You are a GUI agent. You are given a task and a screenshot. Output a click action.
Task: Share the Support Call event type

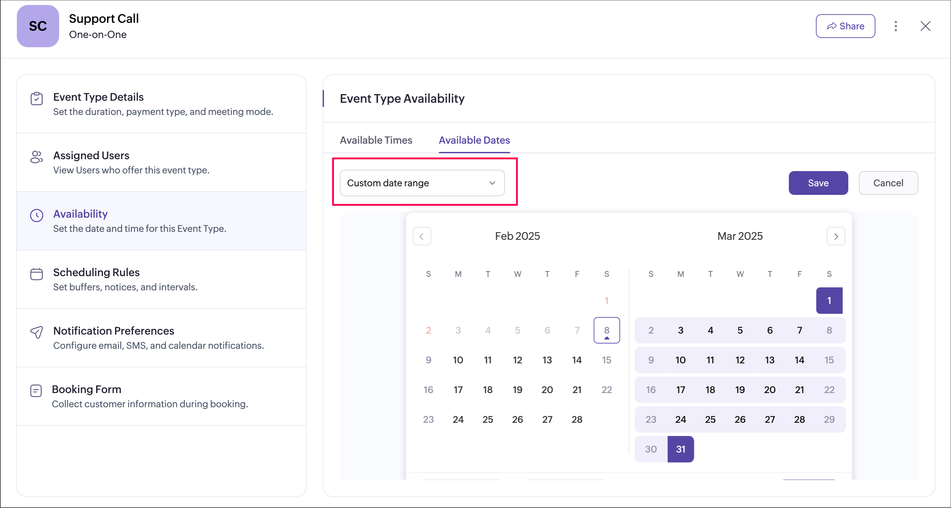pyautogui.click(x=845, y=26)
